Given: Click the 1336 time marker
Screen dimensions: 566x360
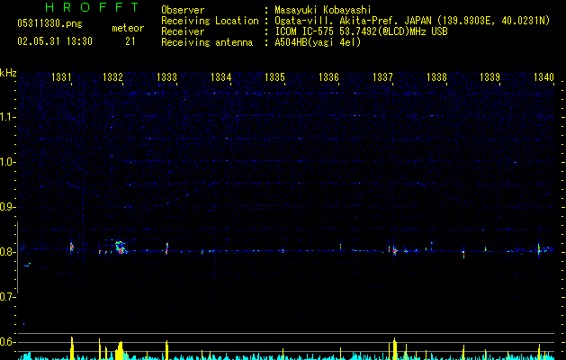Looking at the screenshot, I should click(328, 77).
